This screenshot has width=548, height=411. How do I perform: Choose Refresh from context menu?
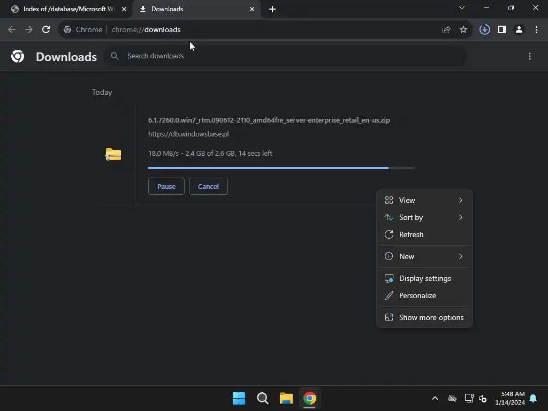pyautogui.click(x=424, y=234)
